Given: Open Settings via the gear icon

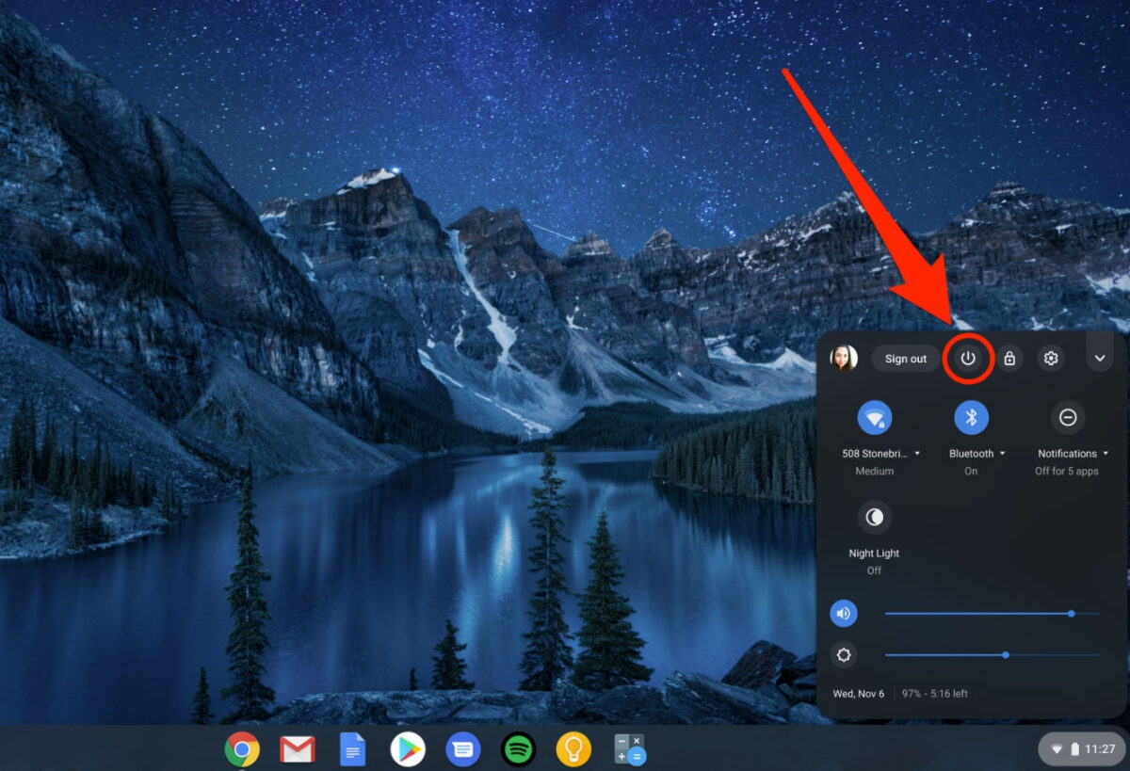Looking at the screenshot, I should 1051,359.
